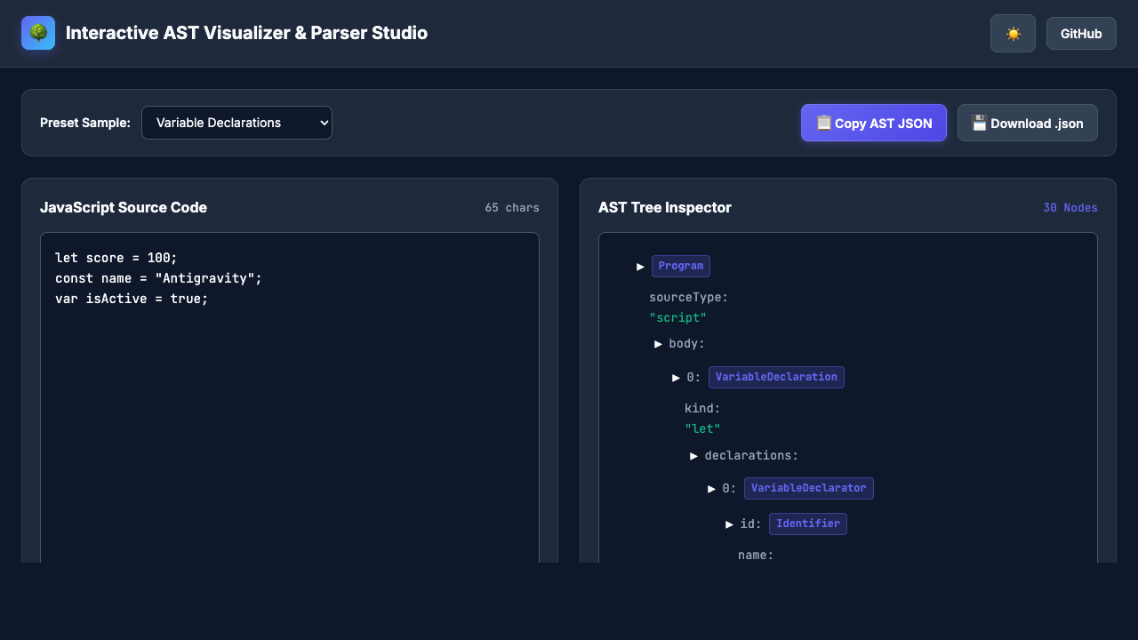Click Copy AST JSON button
Screen dimensions: 1138x640
coord(874,123)
